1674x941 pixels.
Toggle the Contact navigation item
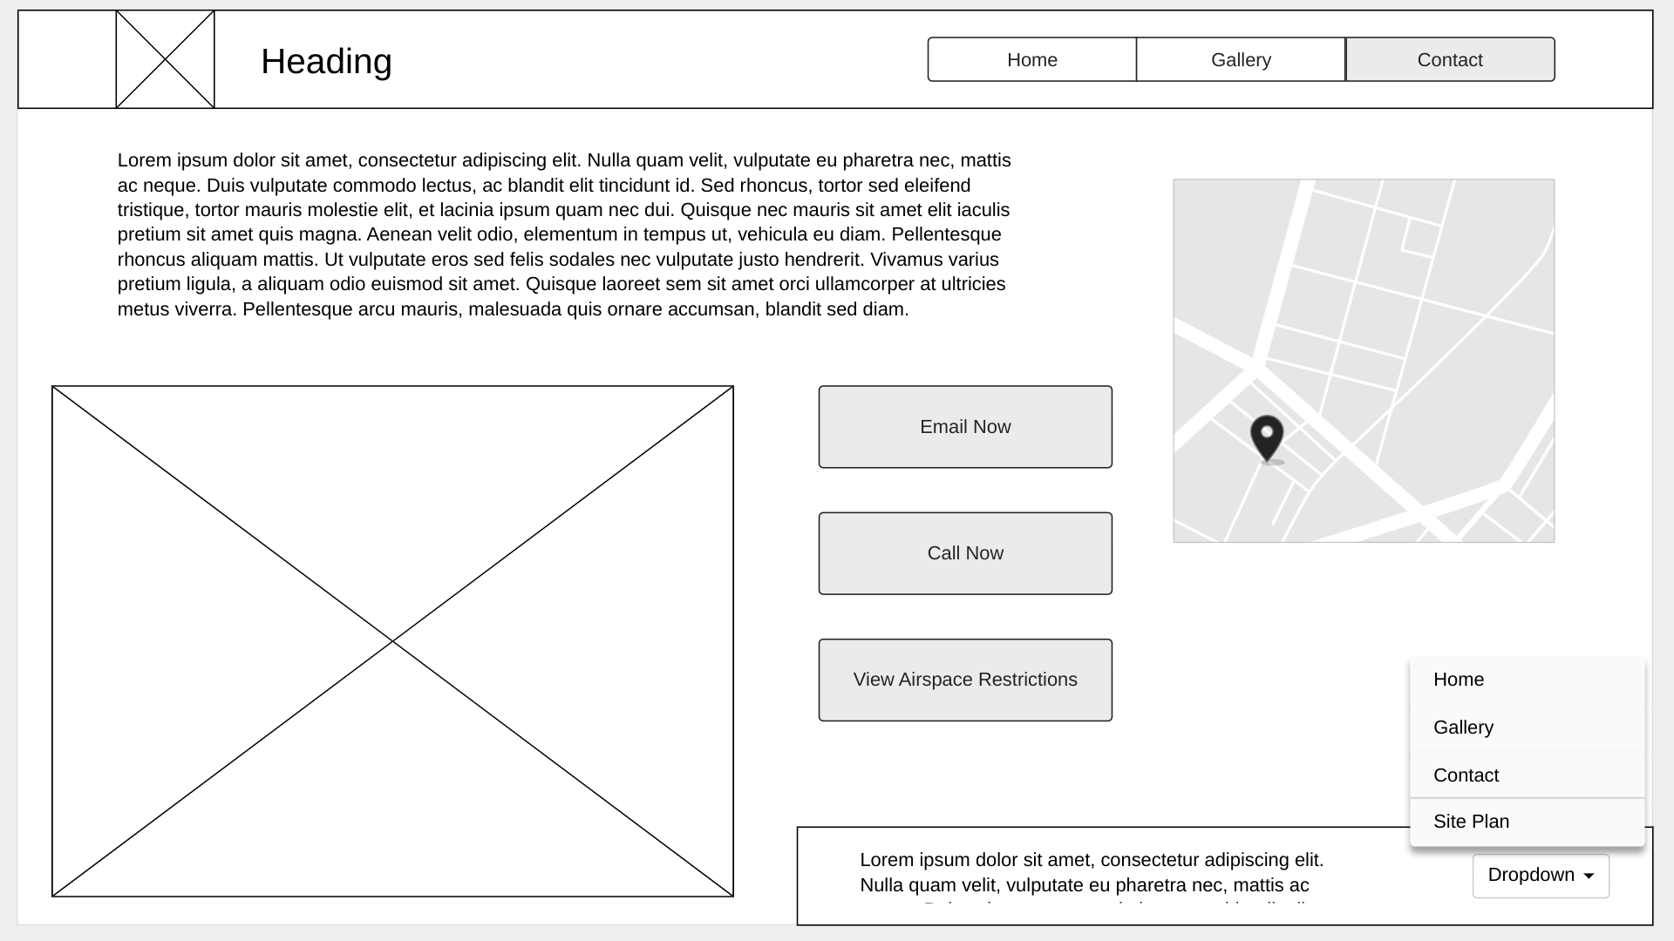tap(1450, 60)
